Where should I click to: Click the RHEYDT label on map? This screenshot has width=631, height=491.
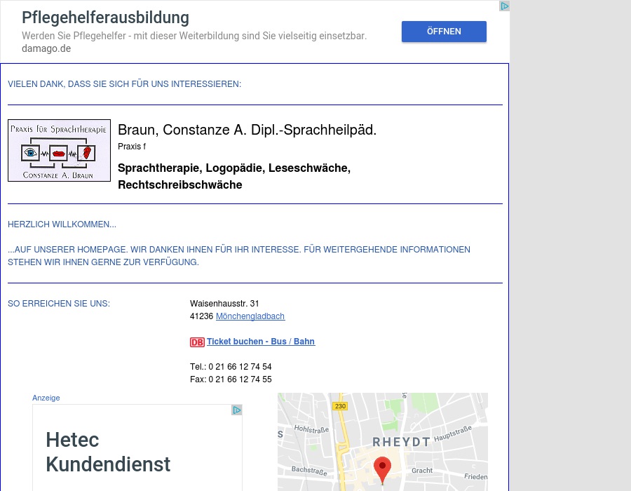pos(401,442)
